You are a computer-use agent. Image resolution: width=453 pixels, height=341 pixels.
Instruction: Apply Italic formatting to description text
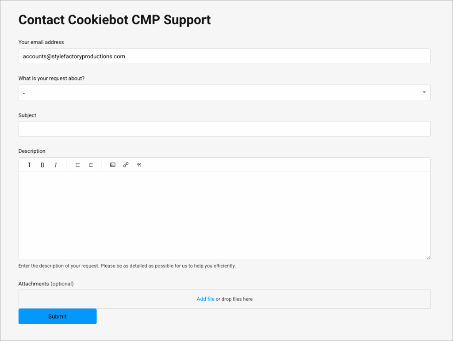point(55,165)
